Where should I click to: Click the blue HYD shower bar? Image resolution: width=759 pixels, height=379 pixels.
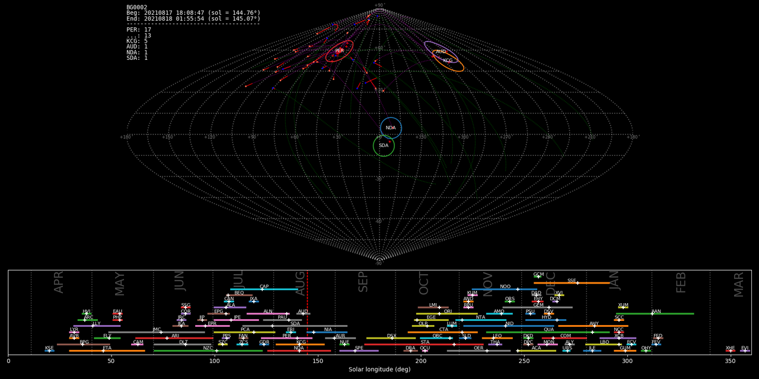(x=546, y=320)
